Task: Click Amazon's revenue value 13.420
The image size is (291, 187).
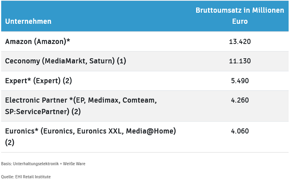Action: [240, 42]
